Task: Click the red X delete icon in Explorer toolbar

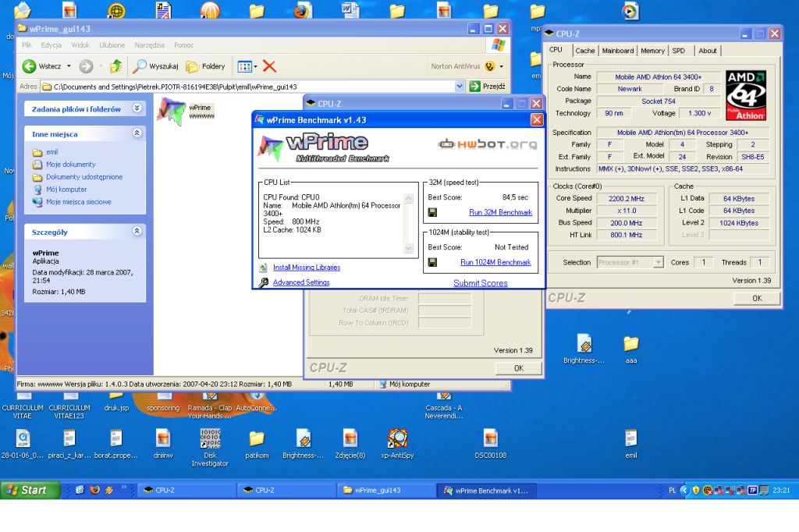Action: (269, 66)
